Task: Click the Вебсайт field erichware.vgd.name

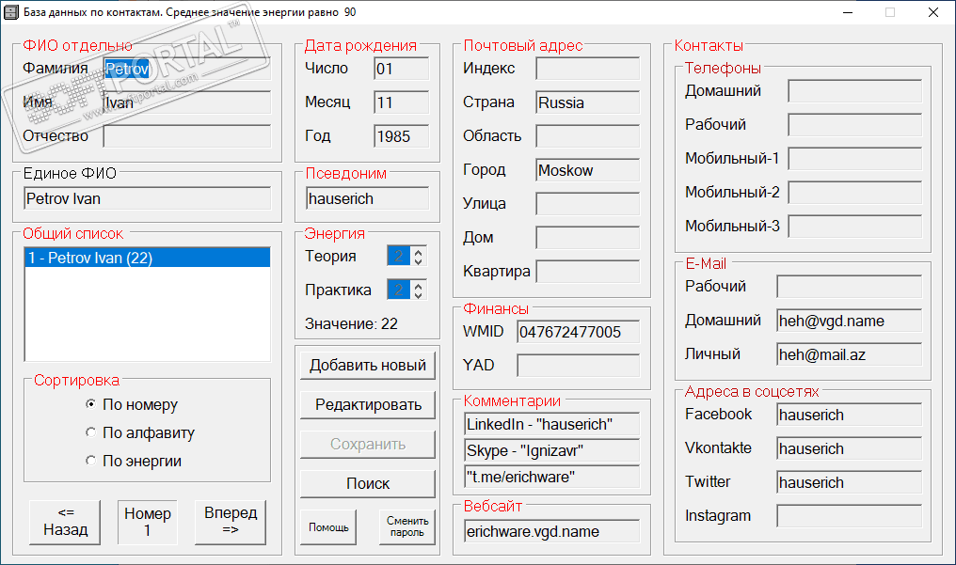Action: (x=551, y=531)
